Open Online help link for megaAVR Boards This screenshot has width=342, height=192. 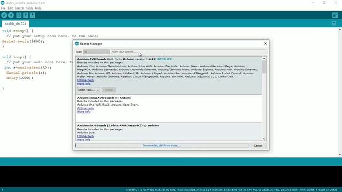[85, 108]
